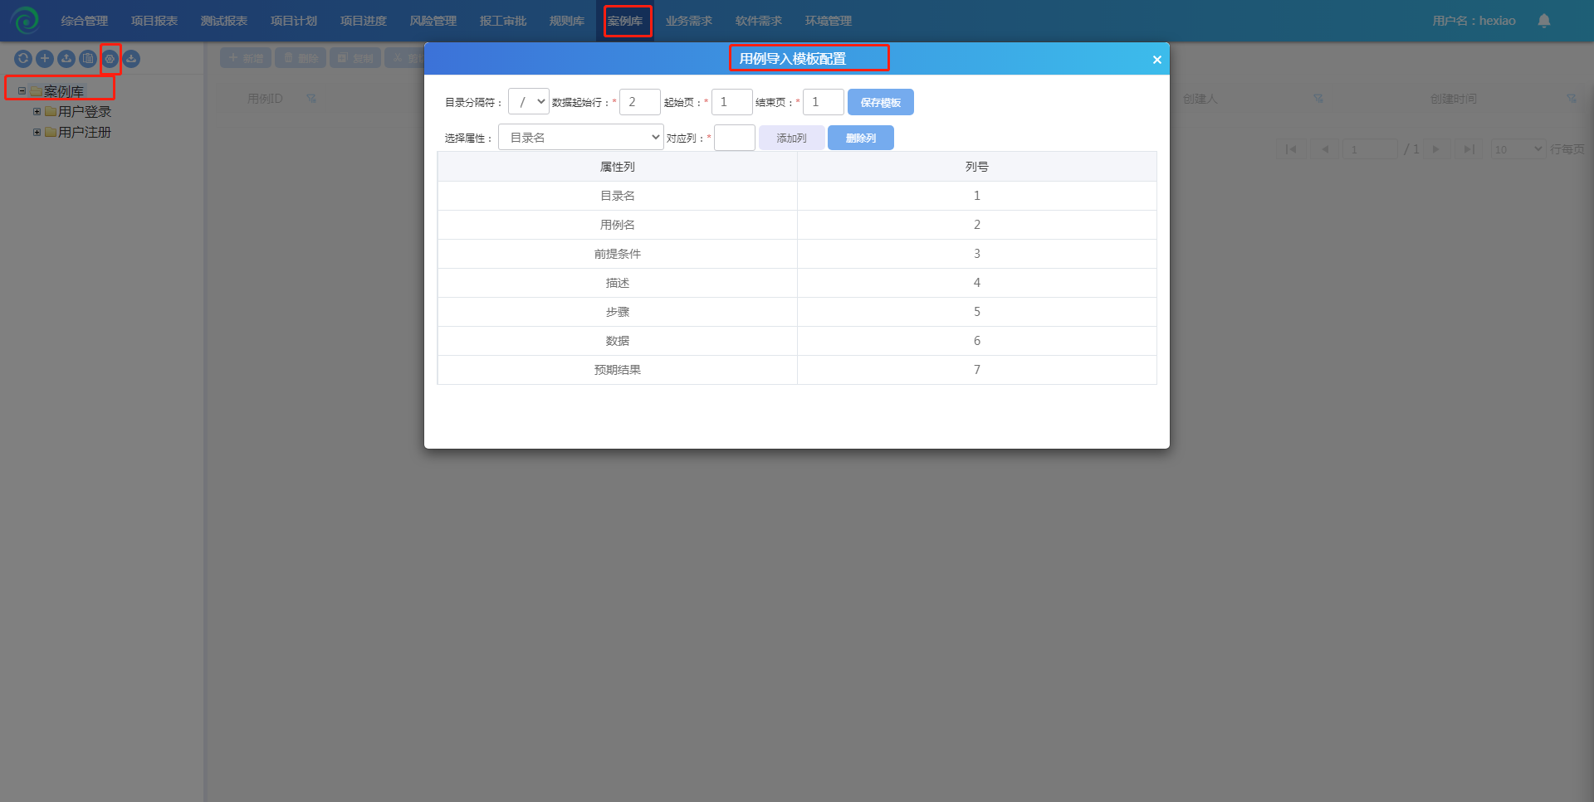Viewport: 1594px width, 802px height.
Task: Close the 用例导入模板配置 dialog
Action: click(x=1156, y=60)
